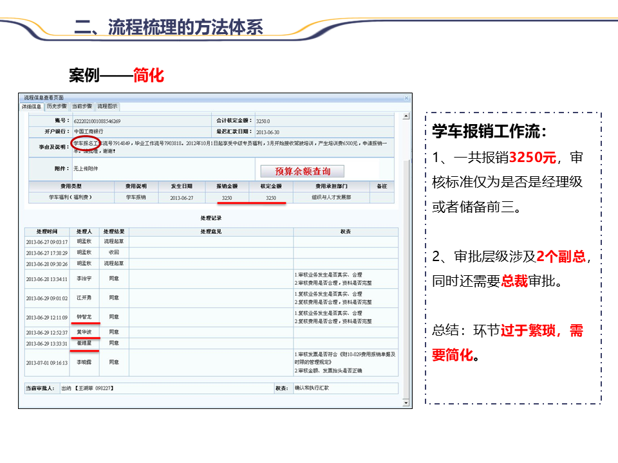Click the 学车福利(福利费) cell
Image resolution: width=618 pixels, height=463 pixels.
pos(71,197)
